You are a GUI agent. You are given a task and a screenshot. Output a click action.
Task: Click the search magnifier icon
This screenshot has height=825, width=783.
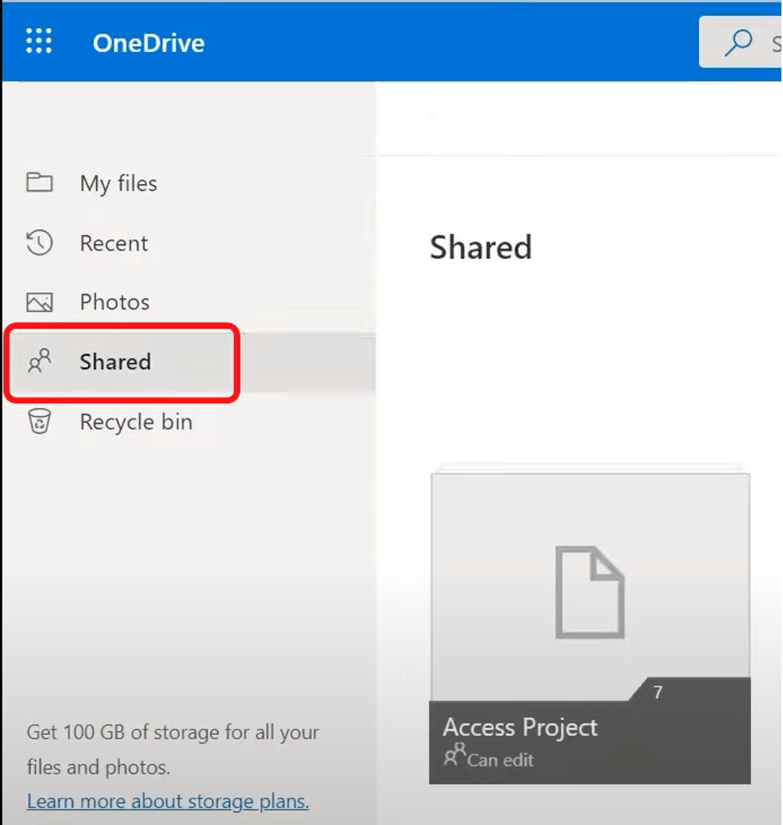tap(738, 42)
